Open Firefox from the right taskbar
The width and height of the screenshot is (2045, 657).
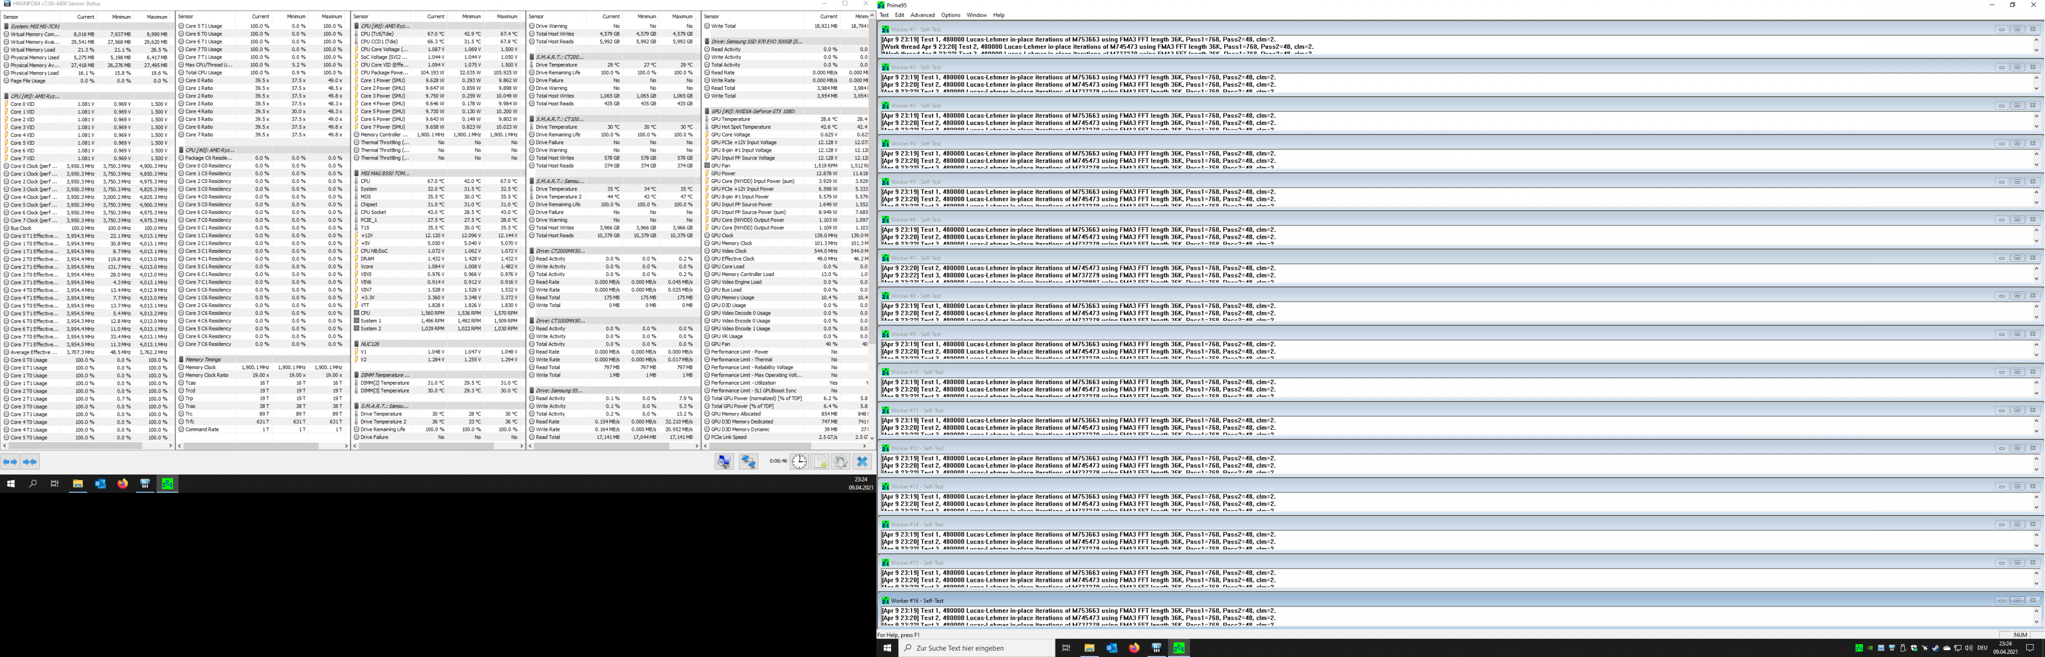1134,648
